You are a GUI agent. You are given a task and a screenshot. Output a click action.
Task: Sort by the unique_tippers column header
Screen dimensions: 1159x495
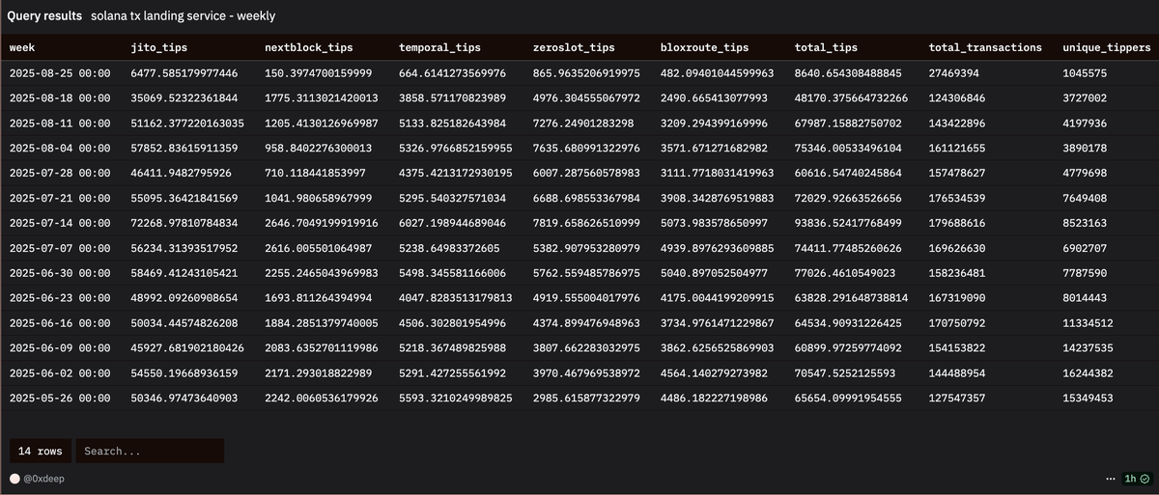1107,47
